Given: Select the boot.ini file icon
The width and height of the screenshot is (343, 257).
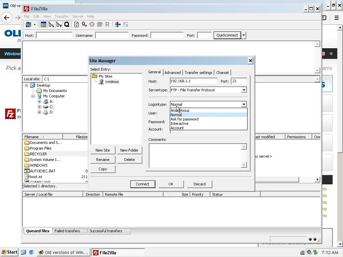Looking at the screenshot, I should tap(27, 177).
